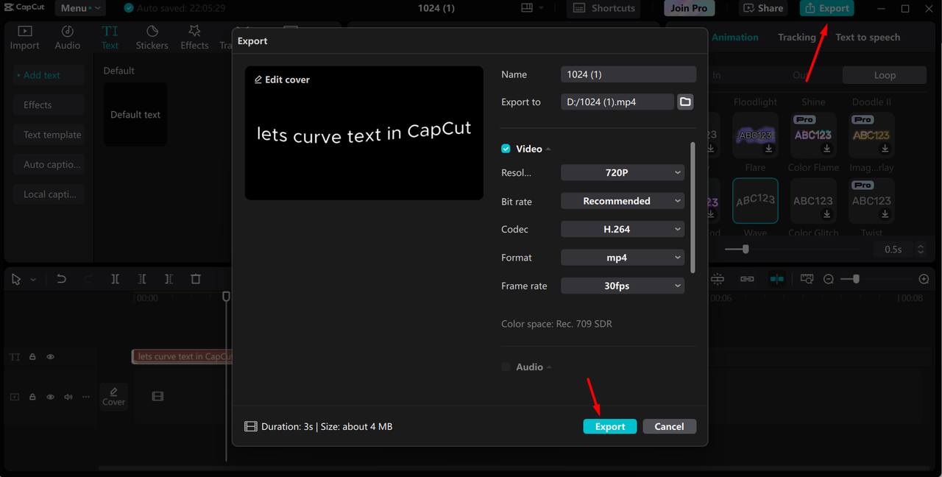Open the Resolution 720P dropdown
The image size is (942, 477).
pos(623,172)
